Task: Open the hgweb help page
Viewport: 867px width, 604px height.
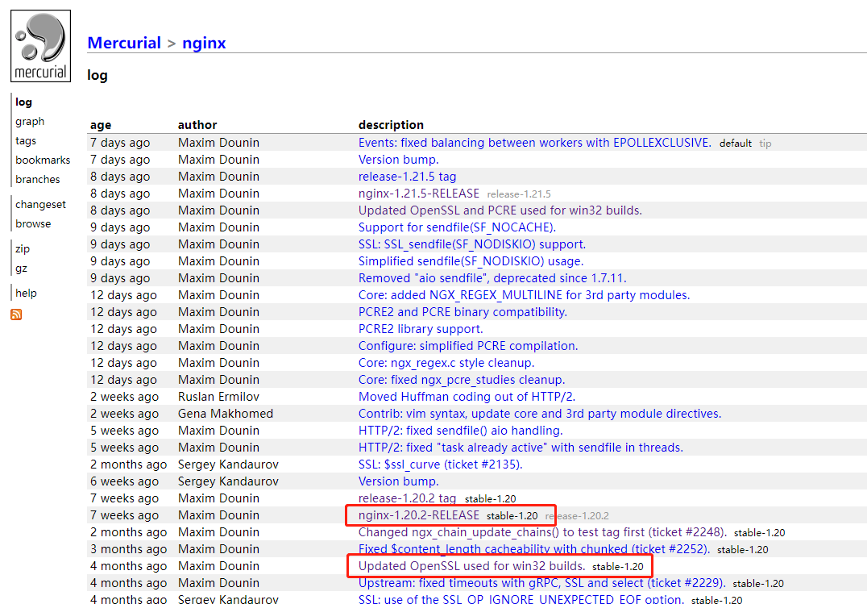Action: click(x=26, y=293)
